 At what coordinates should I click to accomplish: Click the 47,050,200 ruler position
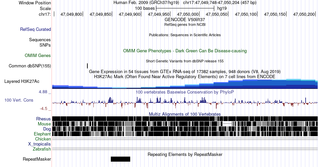pyautogui.click(x=304, y=14)
